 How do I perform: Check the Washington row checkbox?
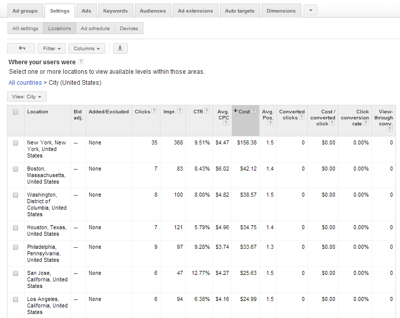point(16,195)
